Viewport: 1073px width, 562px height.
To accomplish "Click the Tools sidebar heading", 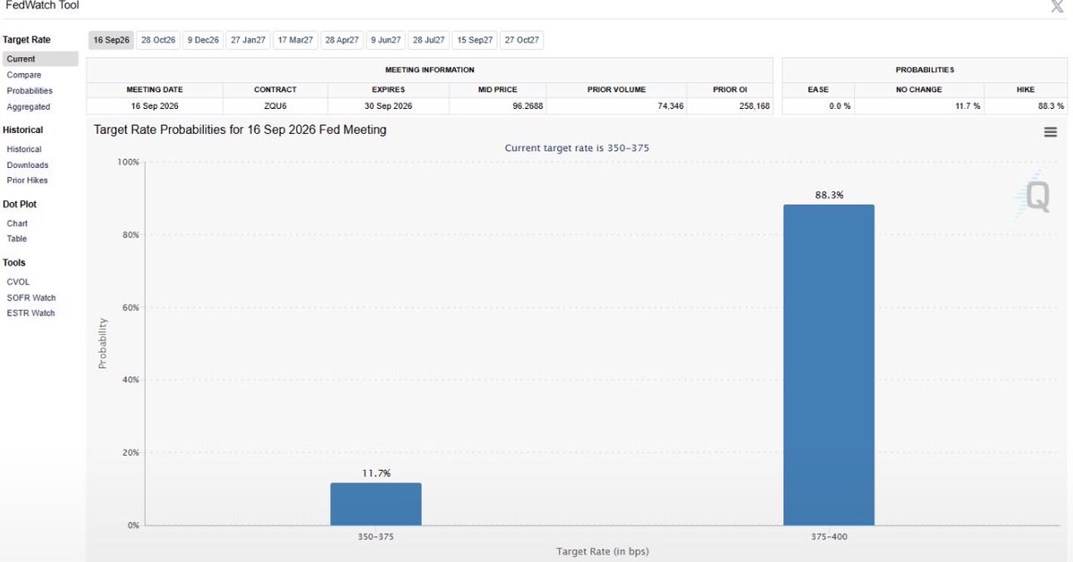I will click(14, 263).
